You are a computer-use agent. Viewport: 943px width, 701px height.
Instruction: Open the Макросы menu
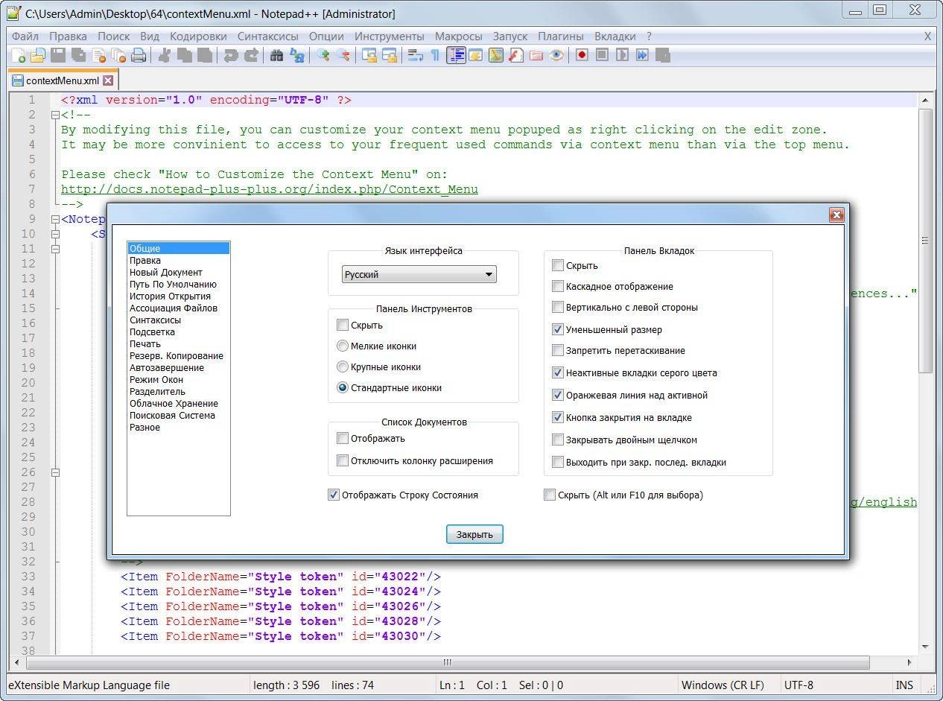459,36
